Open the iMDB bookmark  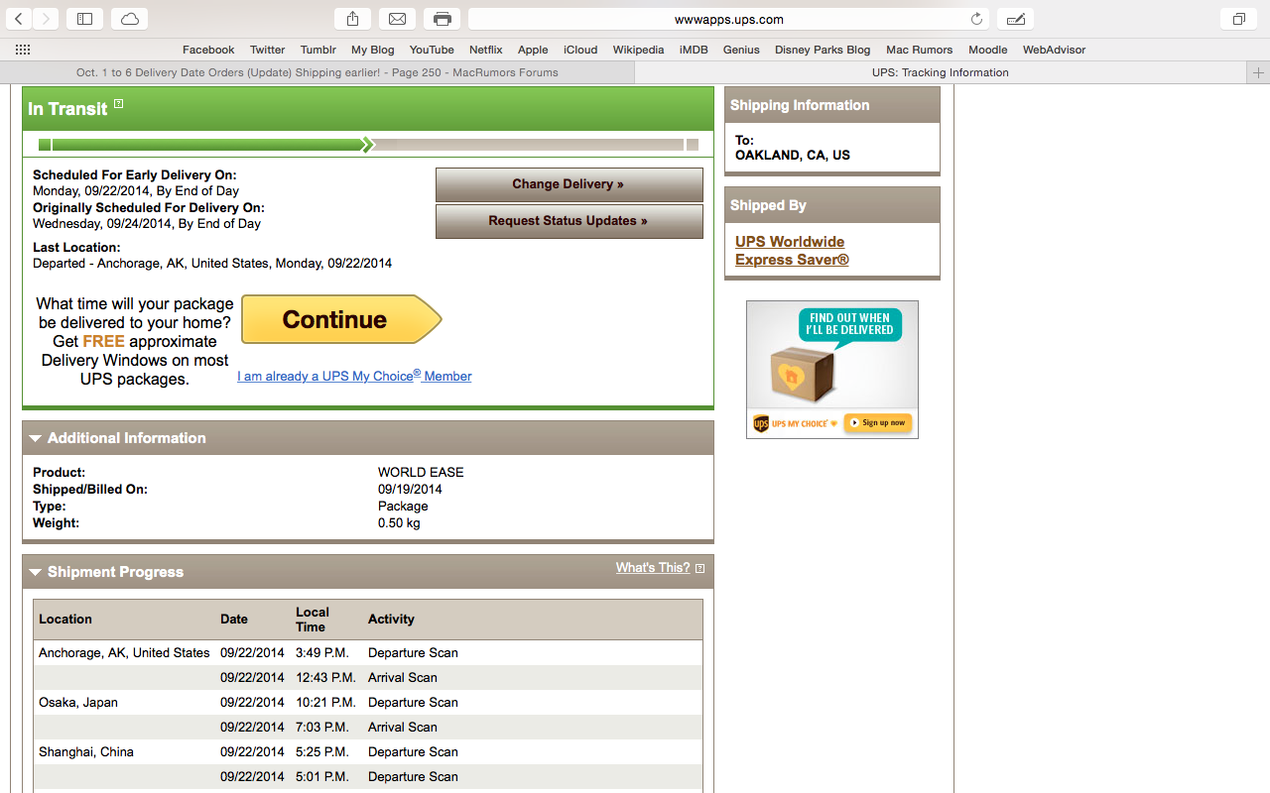[694, 50]
